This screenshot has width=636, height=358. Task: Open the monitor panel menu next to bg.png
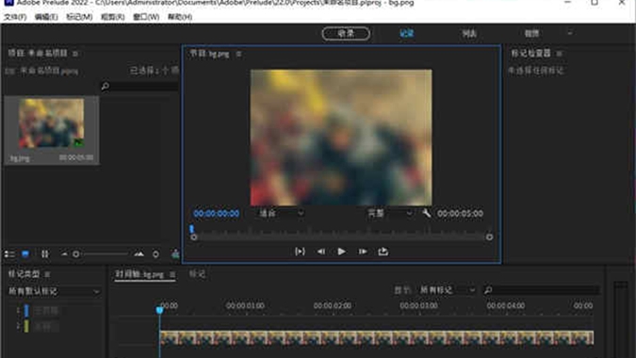pos(238,54)
